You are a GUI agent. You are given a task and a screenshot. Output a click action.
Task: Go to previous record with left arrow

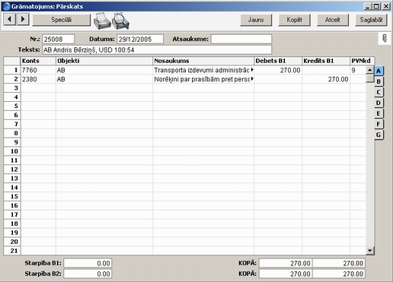coord(10,20)
